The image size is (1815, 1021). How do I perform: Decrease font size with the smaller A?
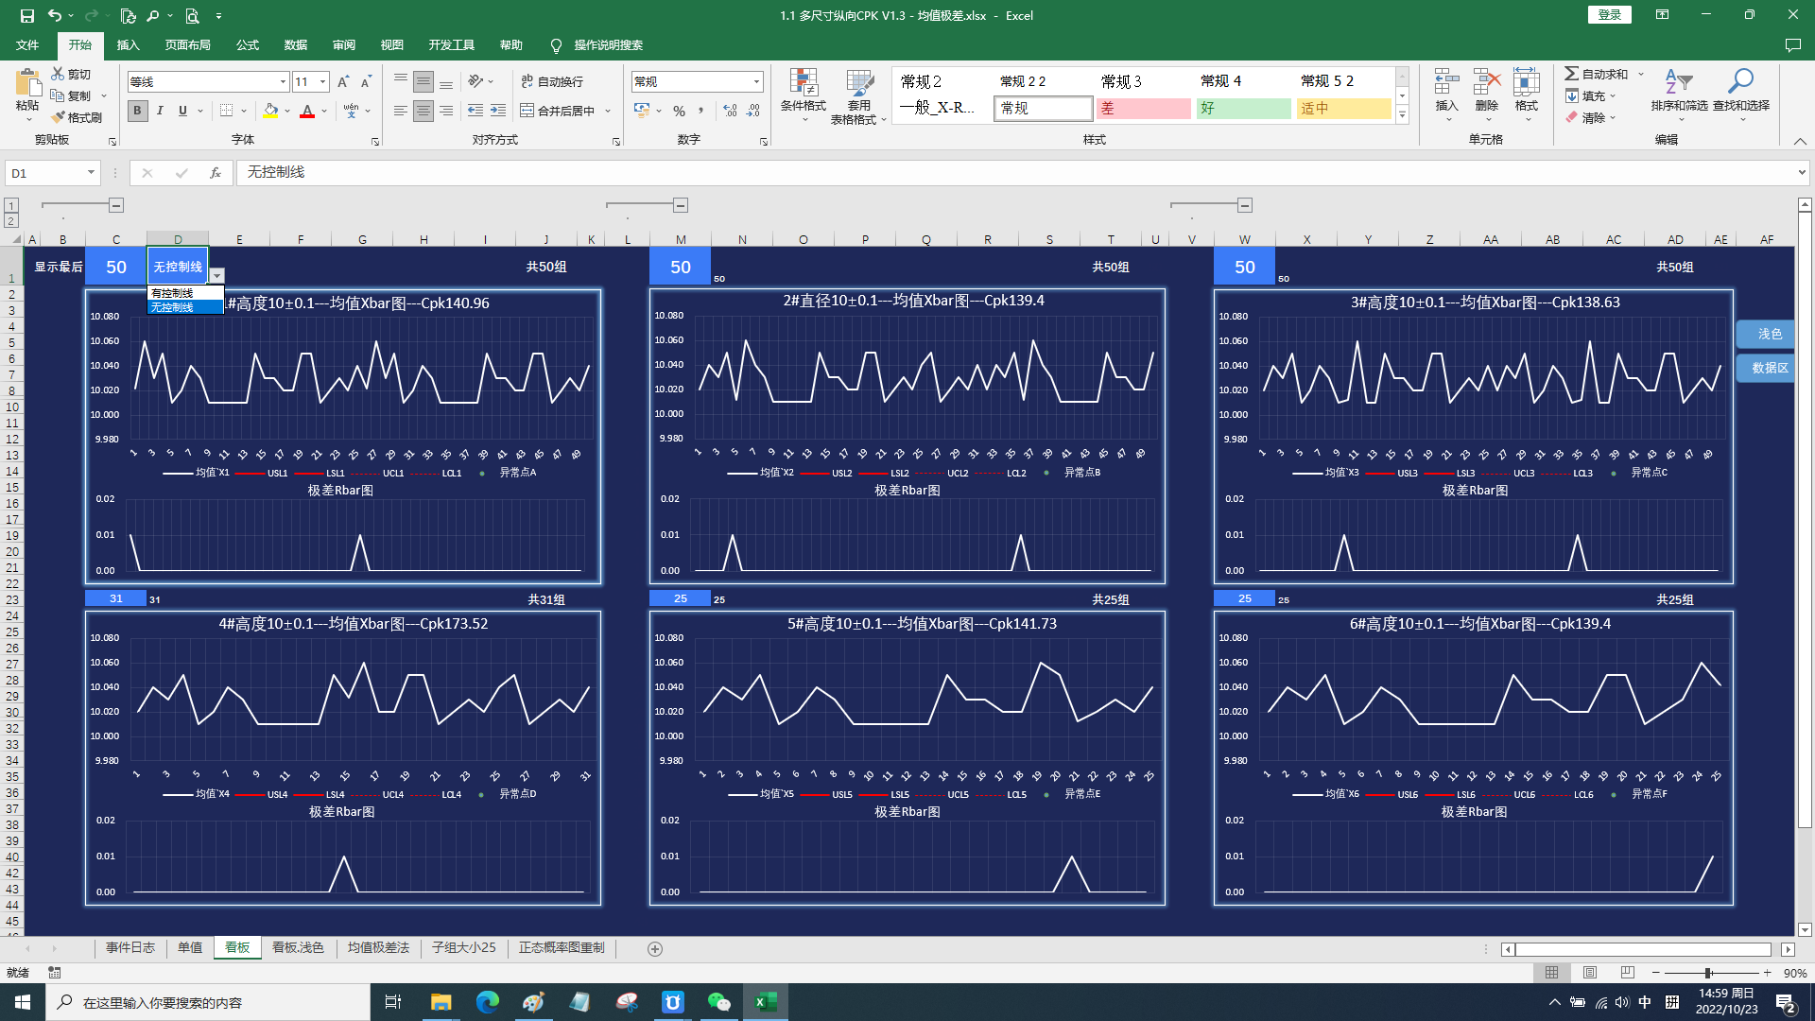(x=366, y=82)
